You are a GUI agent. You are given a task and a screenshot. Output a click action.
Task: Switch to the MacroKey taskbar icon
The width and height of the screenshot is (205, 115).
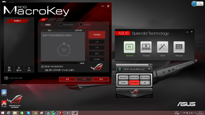tap(61, 113)
